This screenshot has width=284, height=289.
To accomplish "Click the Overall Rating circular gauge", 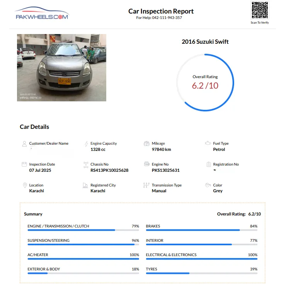I will (205, 82).
